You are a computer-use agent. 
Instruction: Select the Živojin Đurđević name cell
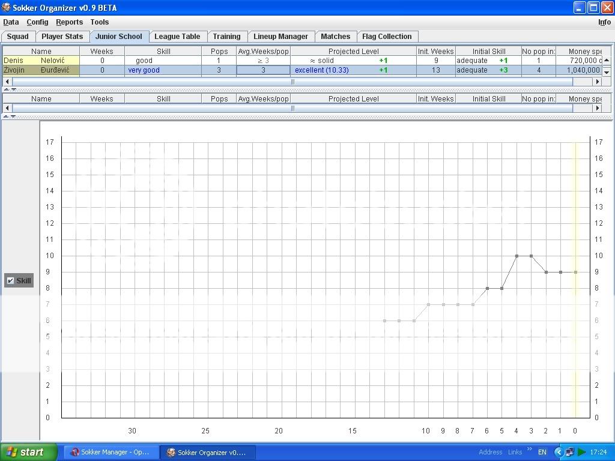pyautogui.click(x=41, y=70)
